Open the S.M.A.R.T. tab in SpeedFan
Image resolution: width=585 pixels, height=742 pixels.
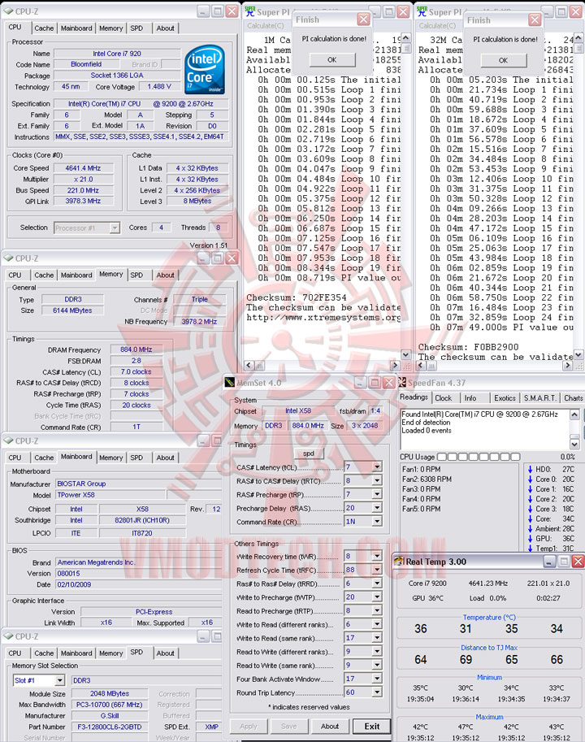pyautogui.click(x=540, y=398)
